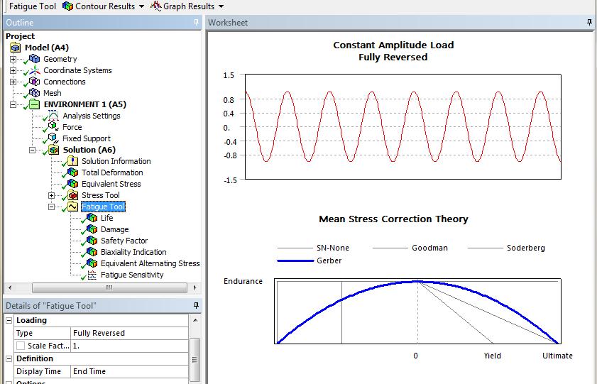
Task: Click the Biaxiality Indication icon
Action: [x=92, y=252]
